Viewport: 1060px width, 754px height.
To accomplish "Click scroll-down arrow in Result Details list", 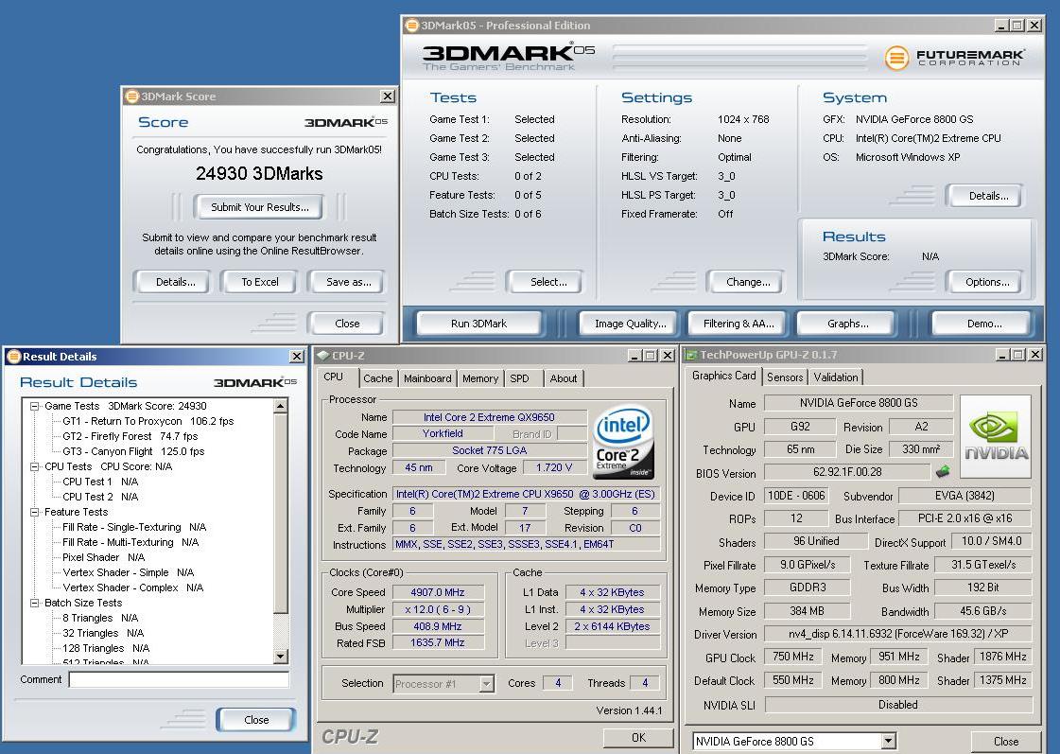I will pyautogui.click(x=281, y=656).
